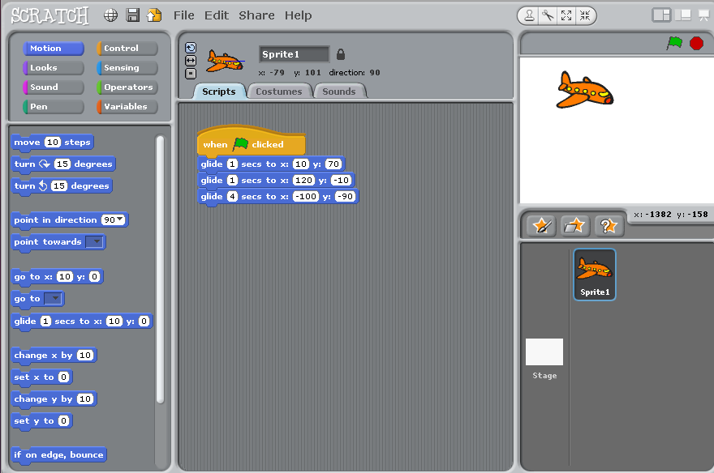The image size is (714, 473).
Task: Click the change y by 10 block
Action: click(x=54, y=398)
